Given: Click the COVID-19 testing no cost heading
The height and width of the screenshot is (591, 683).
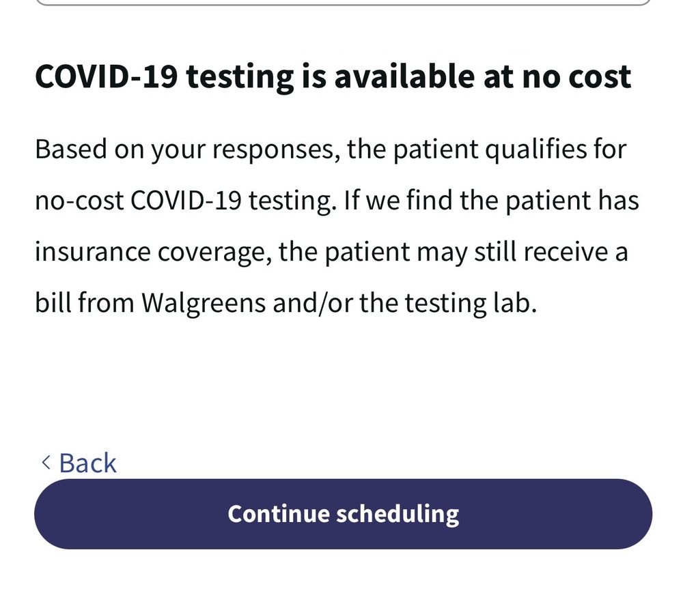Looking at the screenshot, I should pyautogui.click(x=333, y=77).
